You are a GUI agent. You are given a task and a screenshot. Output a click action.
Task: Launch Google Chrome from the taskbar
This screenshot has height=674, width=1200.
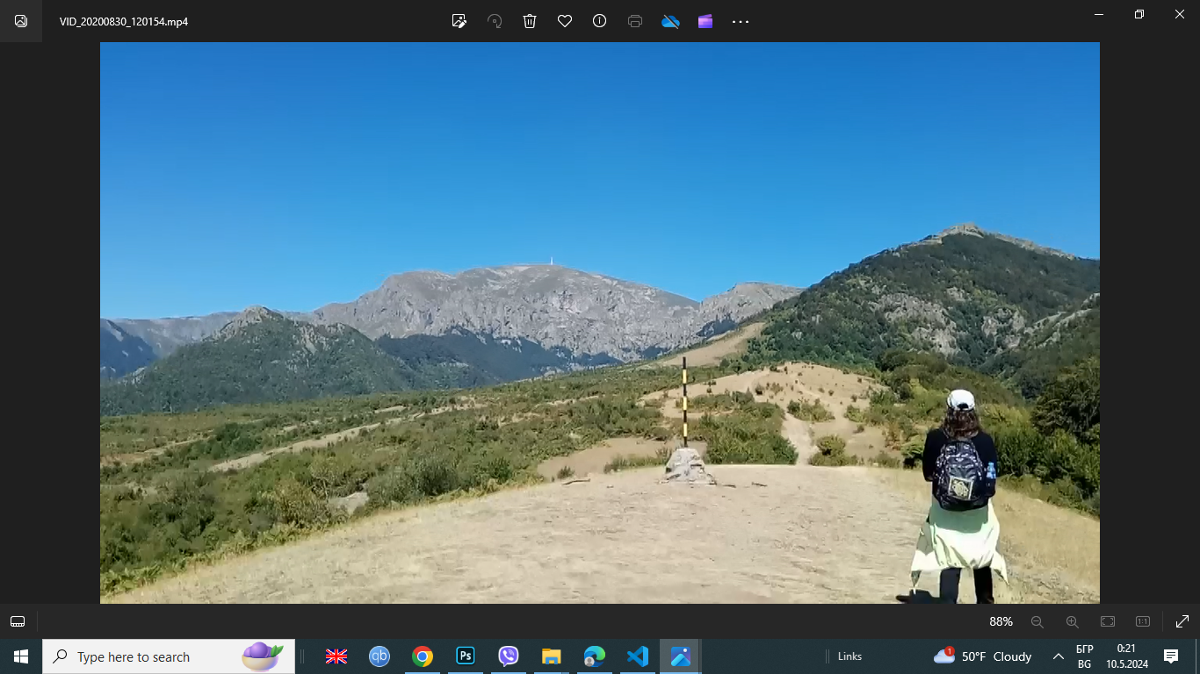tap(423, 656)
